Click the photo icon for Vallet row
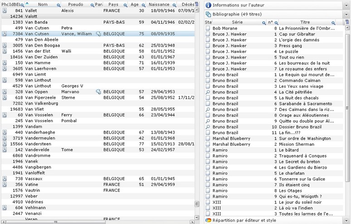This screenshot has height=224, width=351. (5, 10)
